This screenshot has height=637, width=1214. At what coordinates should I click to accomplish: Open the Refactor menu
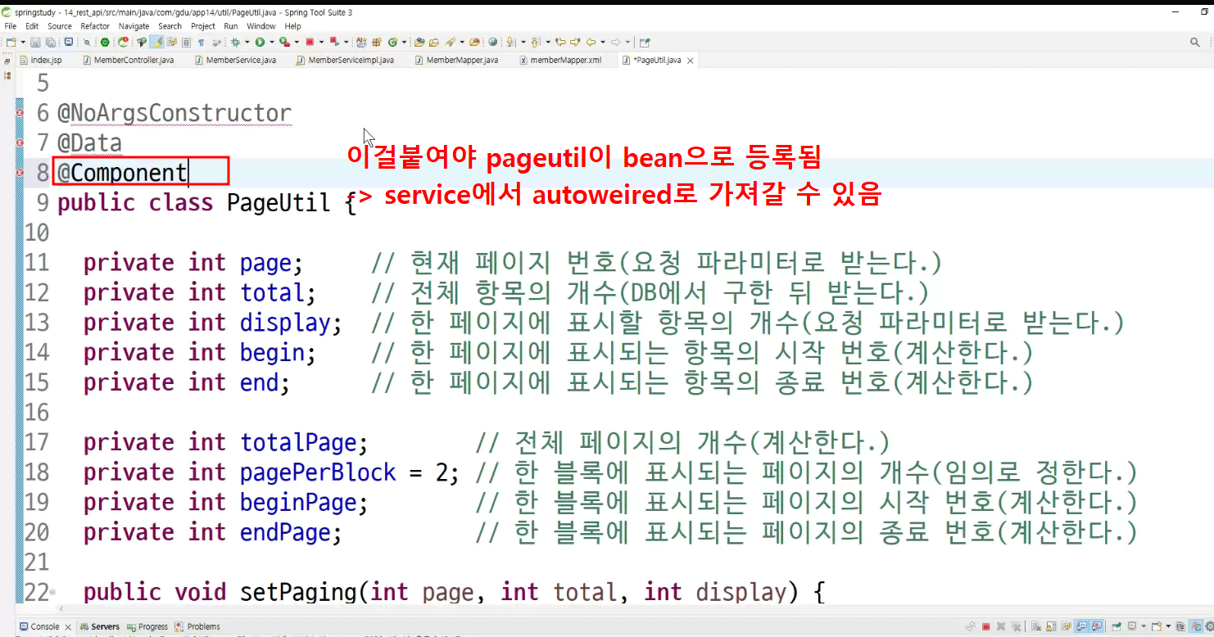pyautogui.click(x=95, y=26)
